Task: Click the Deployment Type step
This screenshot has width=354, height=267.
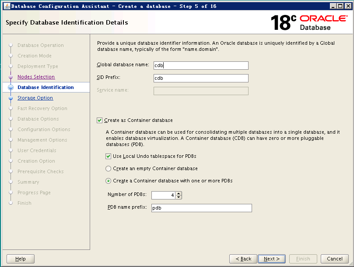Action: click(38, 66)
